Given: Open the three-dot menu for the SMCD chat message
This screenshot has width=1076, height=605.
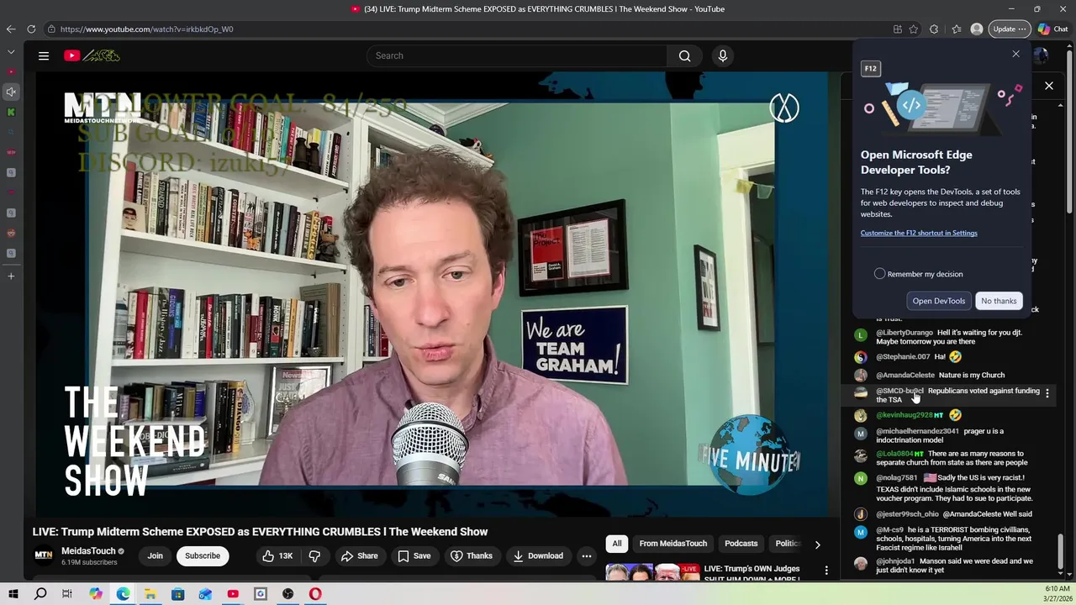Looking at the screenshot, I should (1047, 394).
